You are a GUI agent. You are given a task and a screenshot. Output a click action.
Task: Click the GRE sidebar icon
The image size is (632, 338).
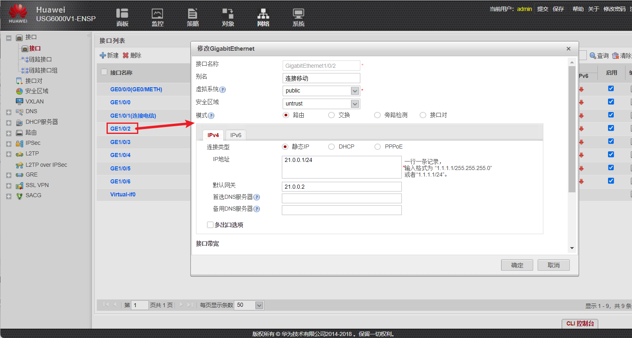tap(19, 175)
